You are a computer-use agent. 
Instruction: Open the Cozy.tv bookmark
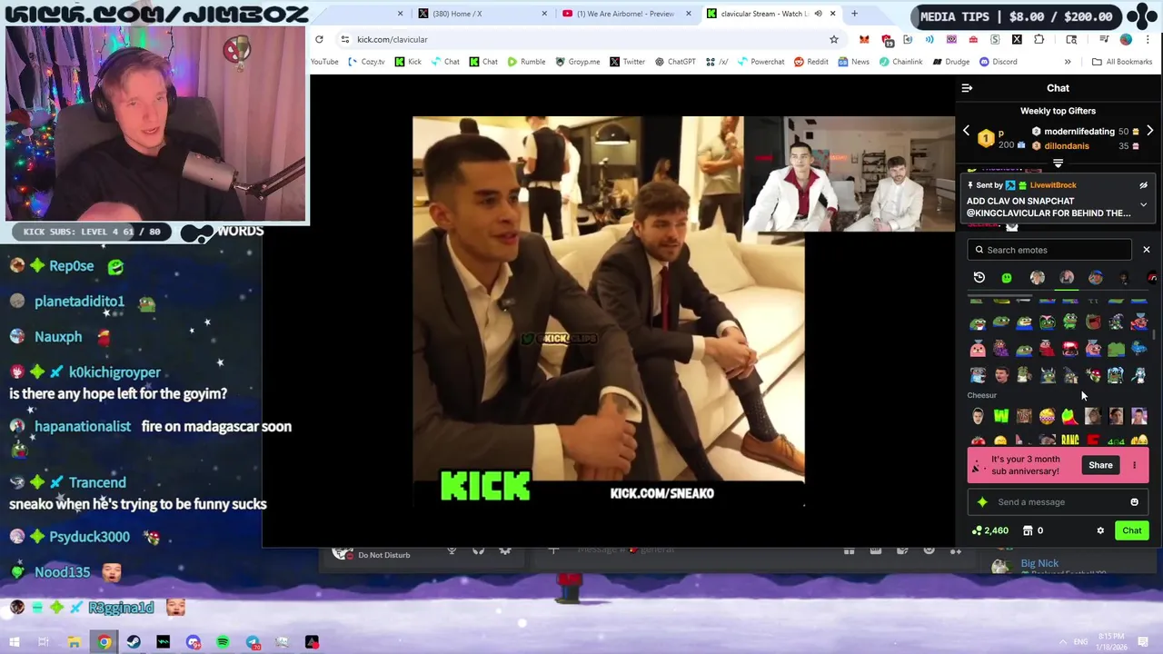pyautogui.click(x=366, y=62)
